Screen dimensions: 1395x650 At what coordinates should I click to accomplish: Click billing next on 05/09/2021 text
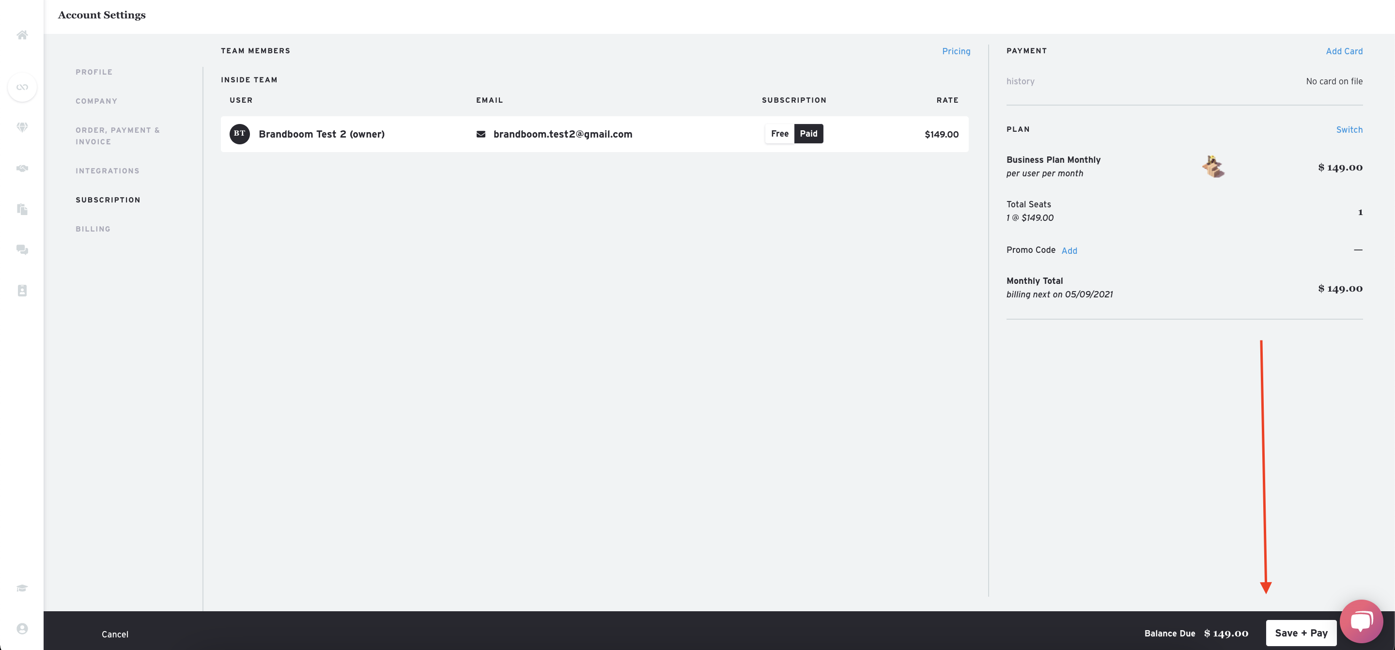pos(1059,294)
